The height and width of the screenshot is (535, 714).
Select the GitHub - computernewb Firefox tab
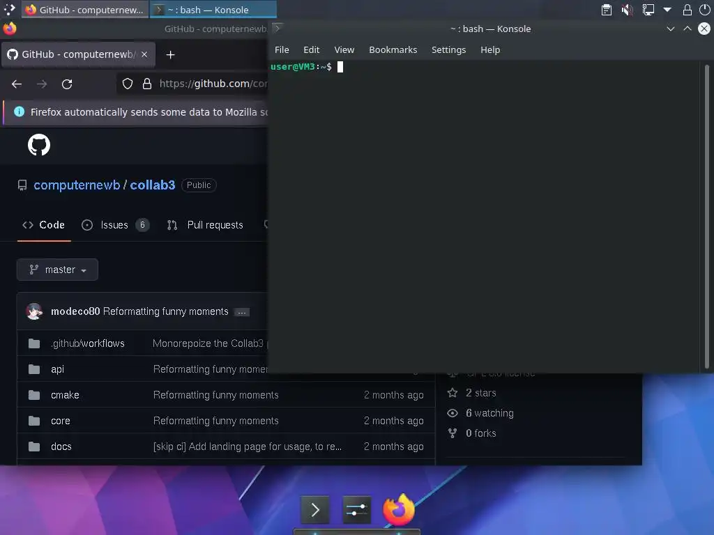[x=78, y=54]
